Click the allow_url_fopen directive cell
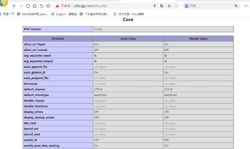Image resolution: width=250 pixels, height=149 pixels. click(58, 44)
